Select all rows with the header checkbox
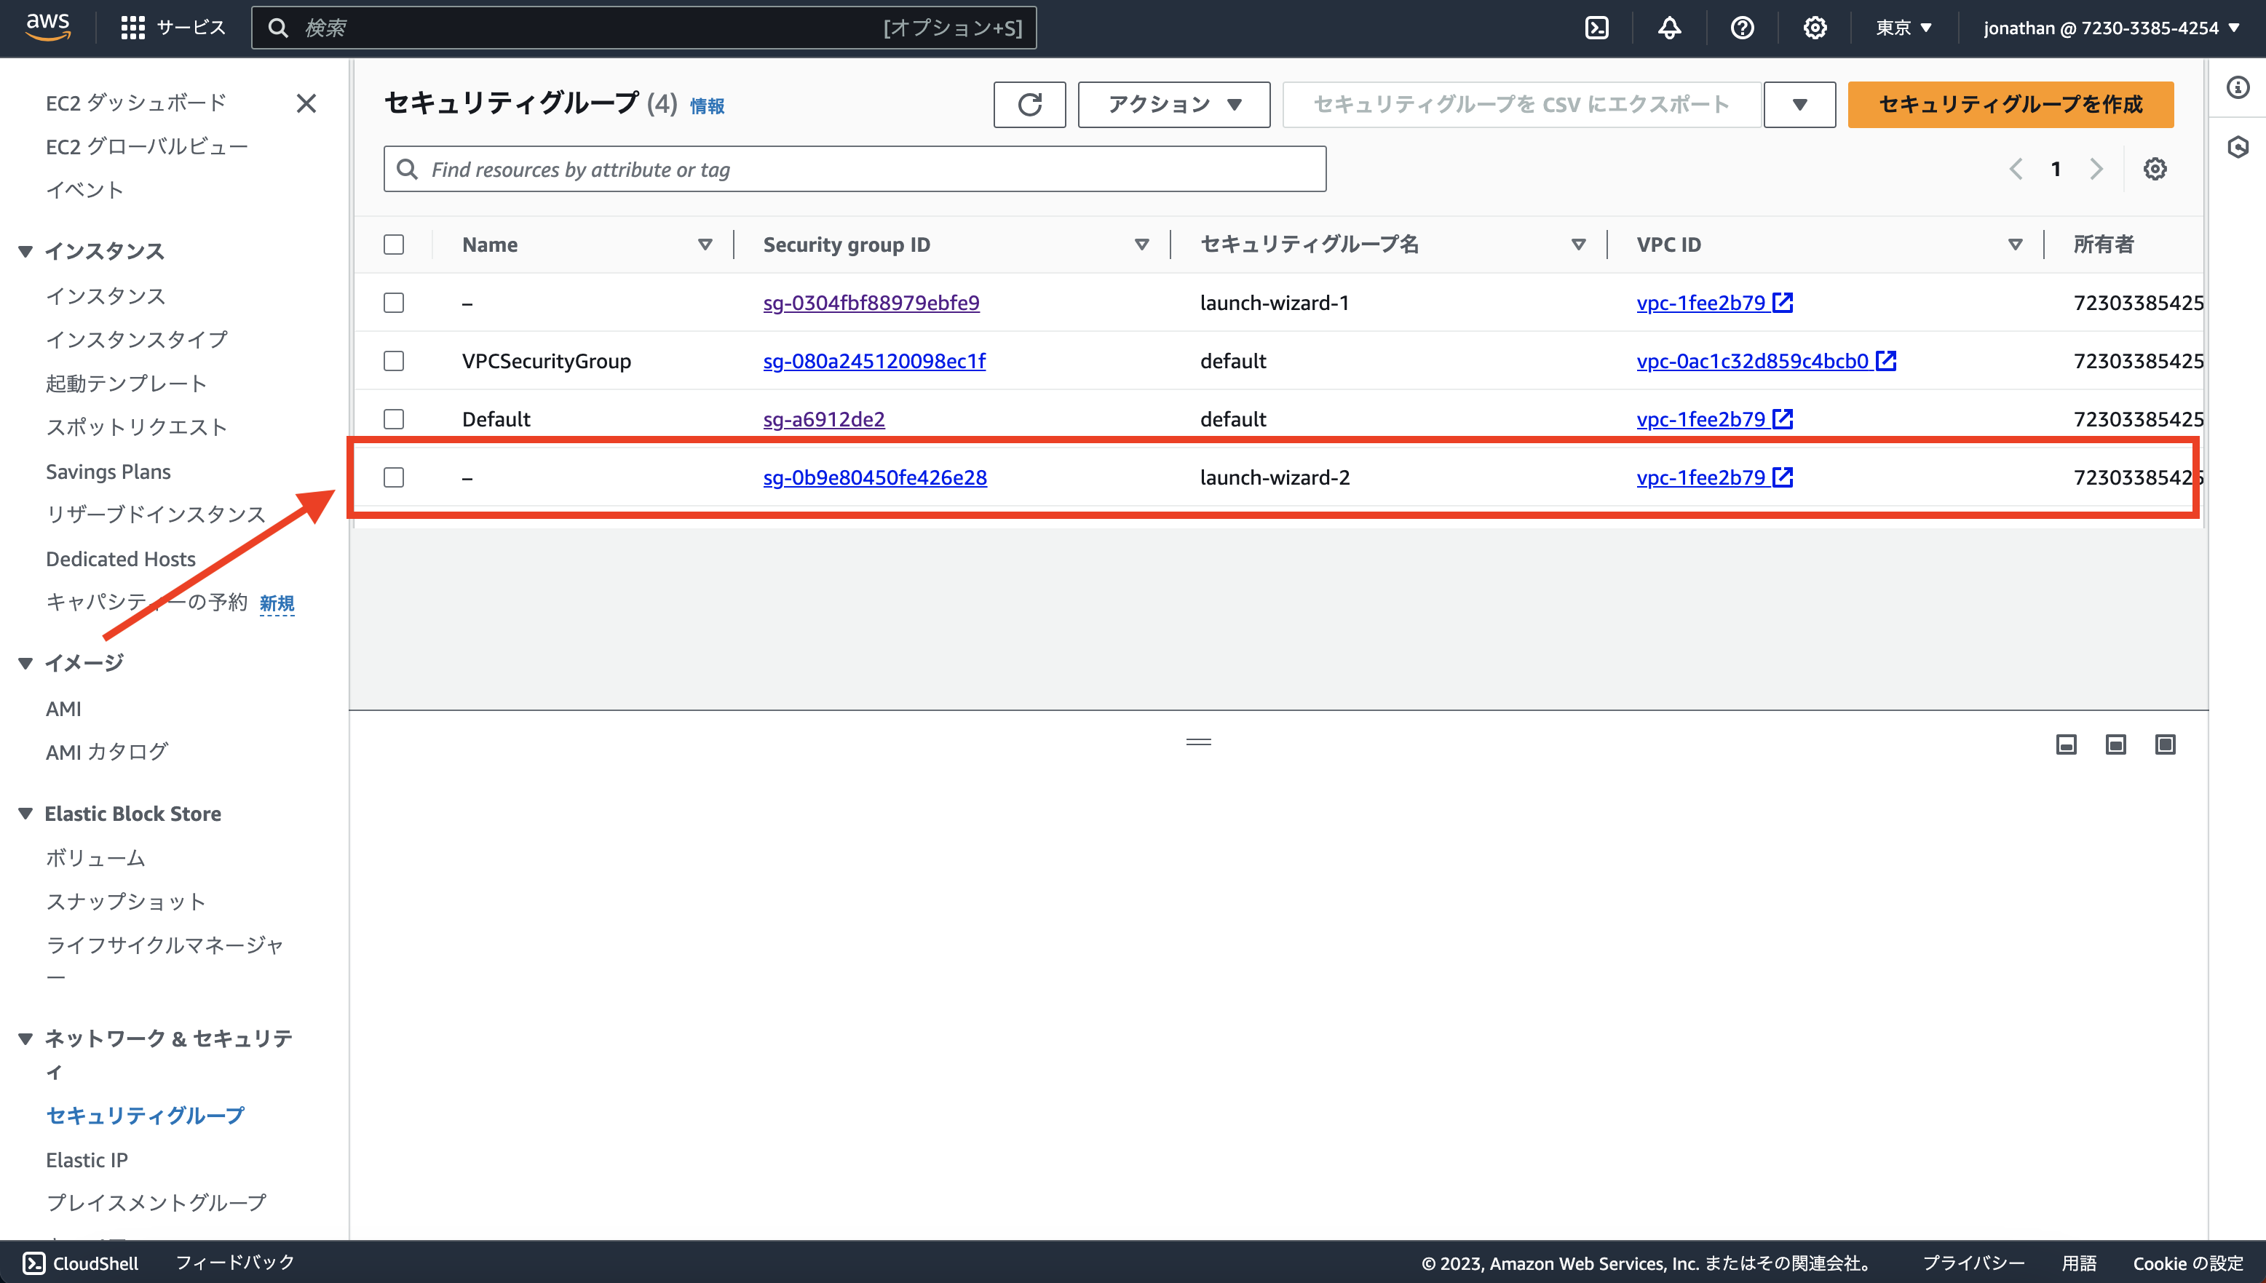The image size is (2266, 1283). pyautogui.click(x=393, y=244)
